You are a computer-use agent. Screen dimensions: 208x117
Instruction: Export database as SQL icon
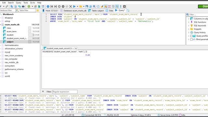[39, 6]
